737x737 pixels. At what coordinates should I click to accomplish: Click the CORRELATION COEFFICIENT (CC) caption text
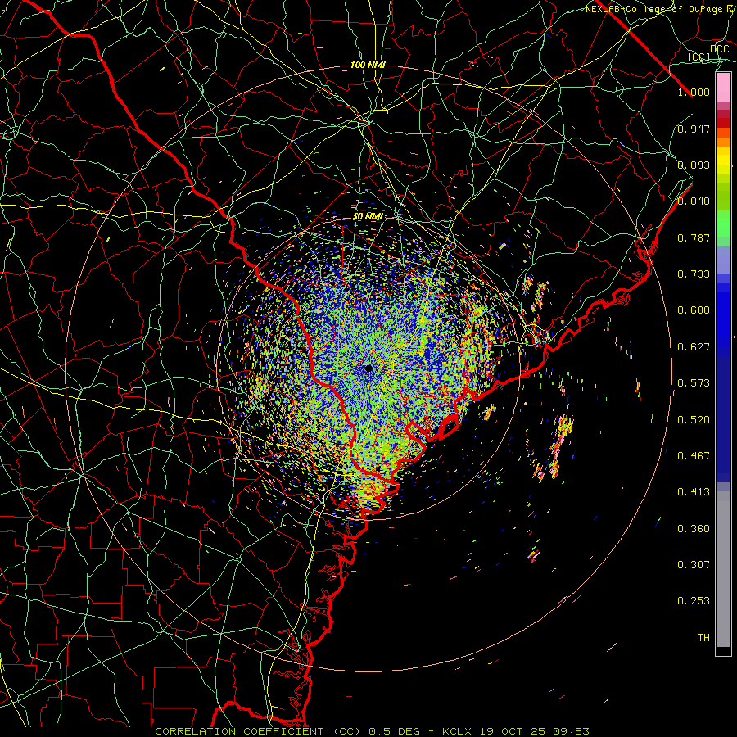point(257,731)
